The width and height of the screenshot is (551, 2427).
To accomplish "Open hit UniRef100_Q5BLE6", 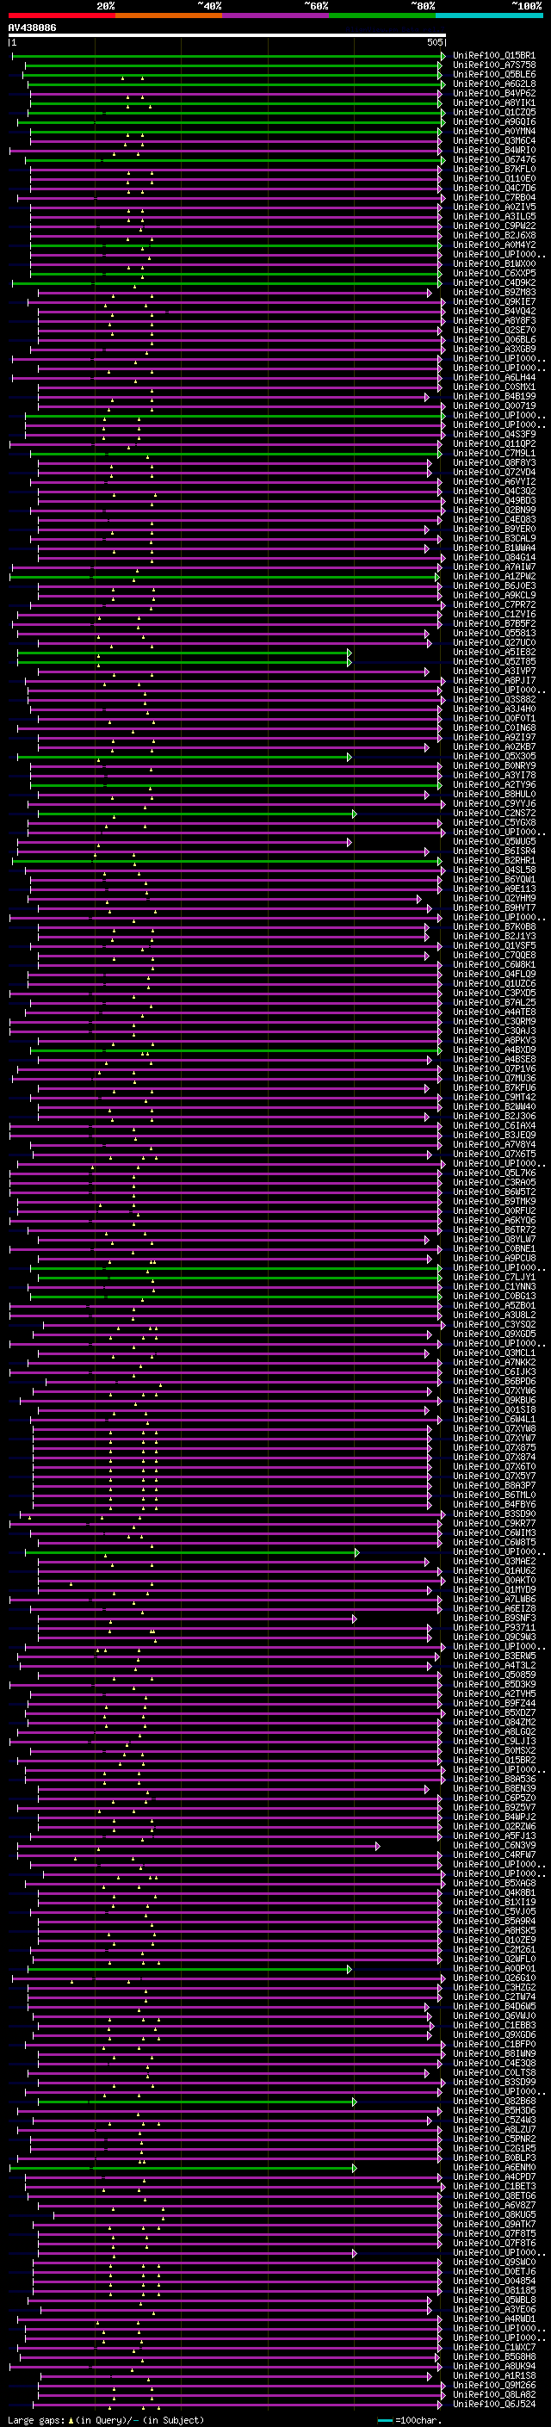I will click(493, 74).
